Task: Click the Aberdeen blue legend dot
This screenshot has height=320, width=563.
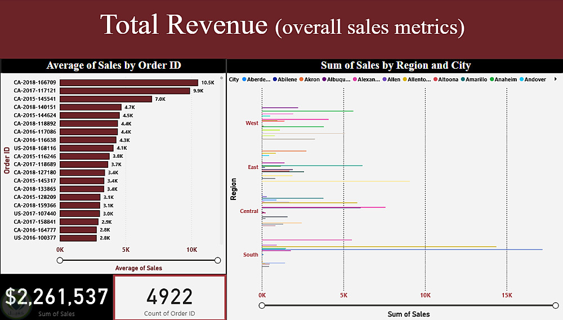Action: 244,79
